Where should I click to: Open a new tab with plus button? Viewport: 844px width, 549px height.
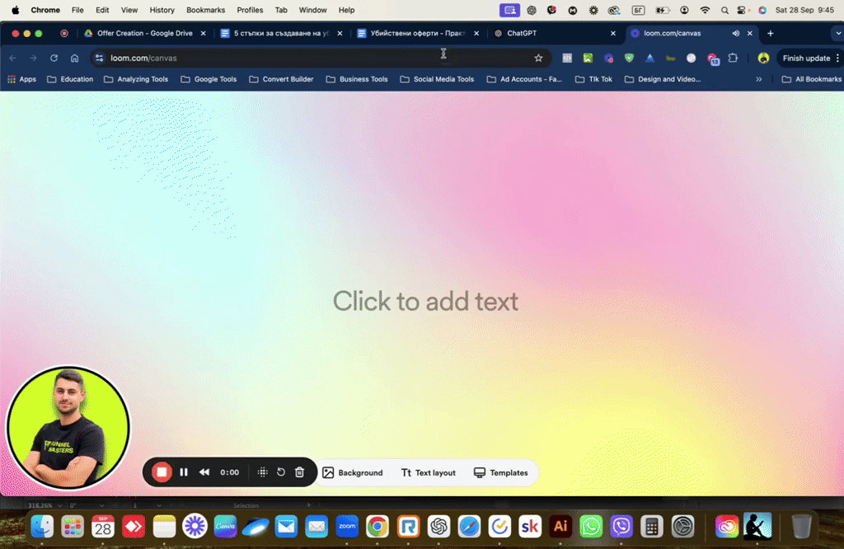click(x=771, y=33)
